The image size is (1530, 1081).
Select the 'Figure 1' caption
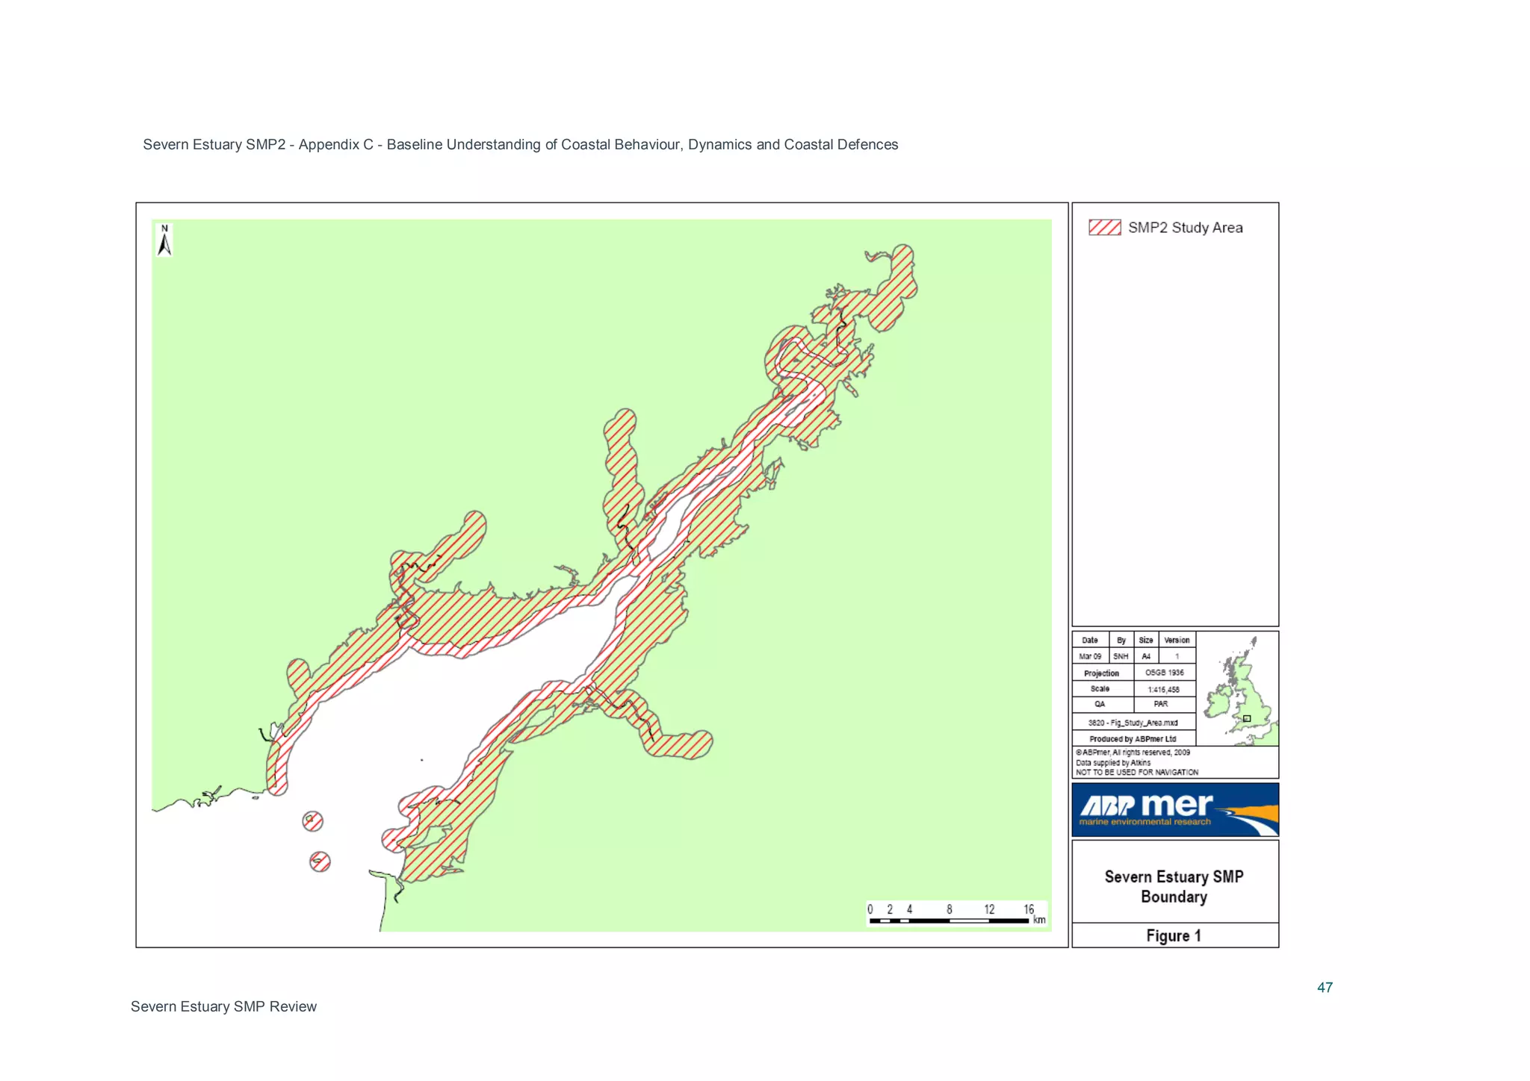[1174, 935]
